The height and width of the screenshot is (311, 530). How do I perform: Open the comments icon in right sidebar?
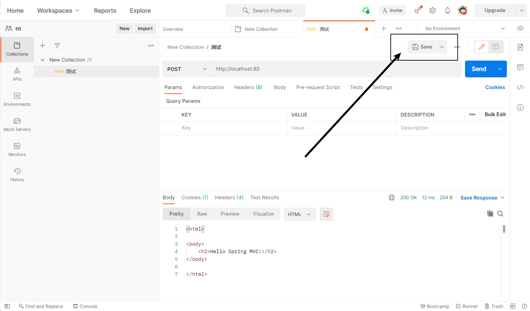[520, 67]
